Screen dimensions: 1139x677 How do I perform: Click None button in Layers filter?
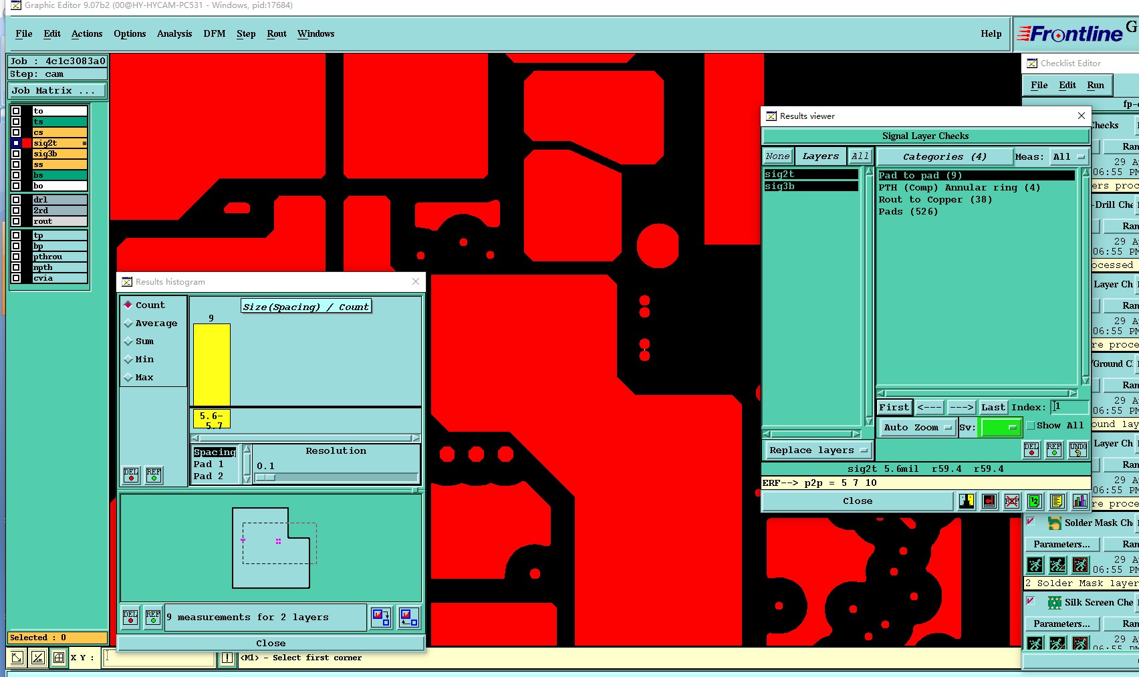pyautogui.click(x=778, y=156)
